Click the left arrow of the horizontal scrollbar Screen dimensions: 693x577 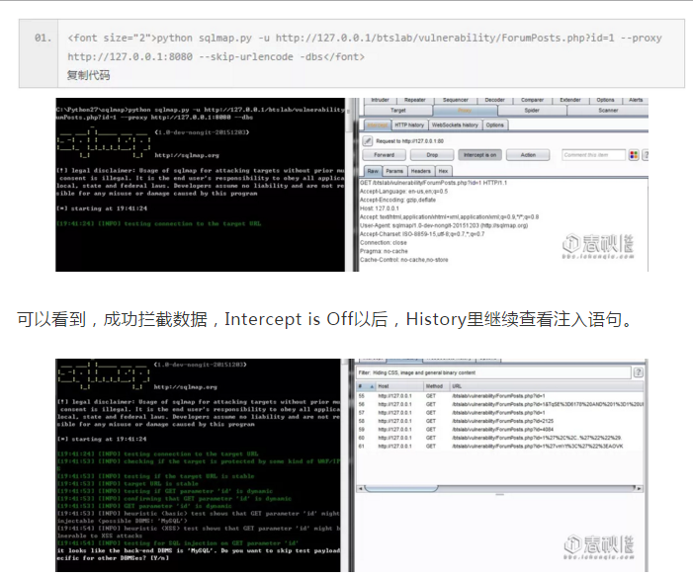(x=361, y=488)
